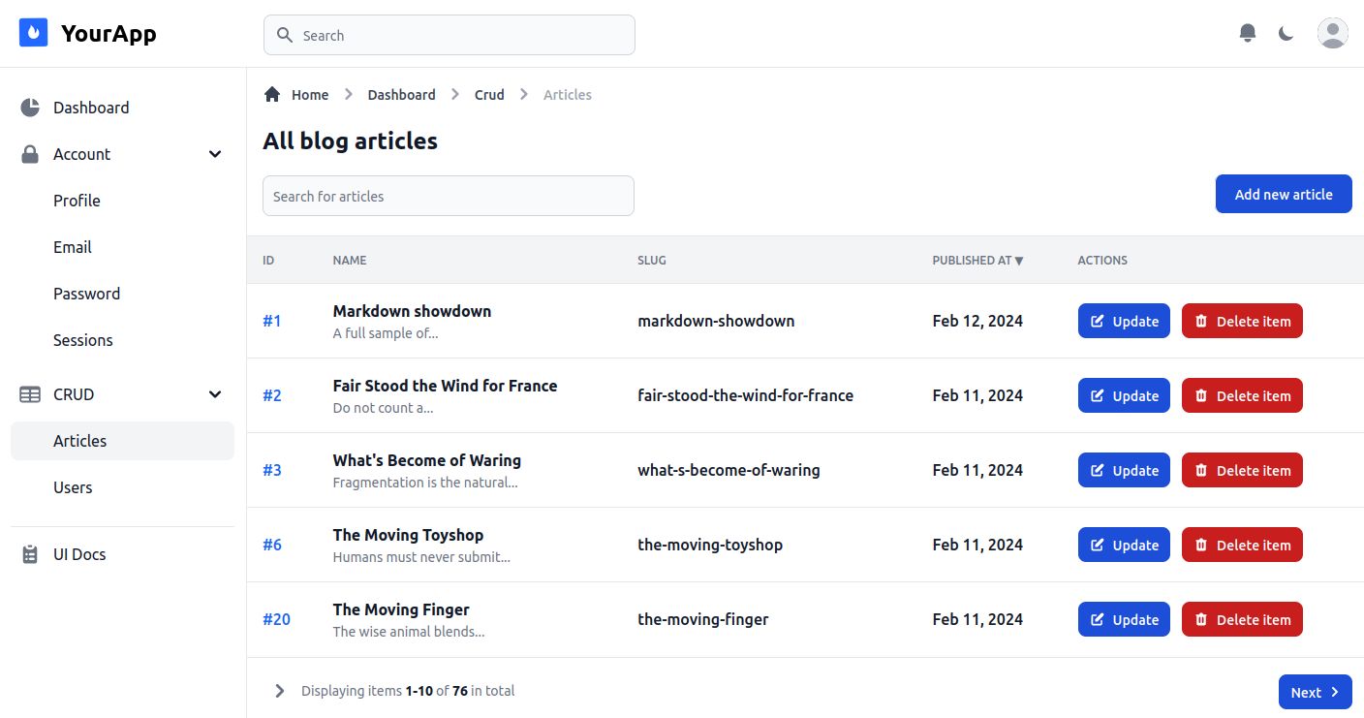Viewport: 1364px width, 718px height.
Task: Collapse the CRUD section chevron
Action: pos(215,394)
